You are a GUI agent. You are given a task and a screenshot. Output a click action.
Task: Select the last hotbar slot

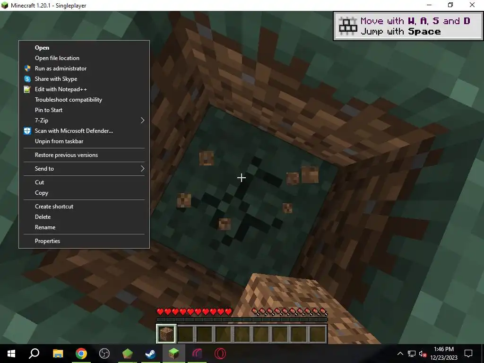[x=318, y=333]
